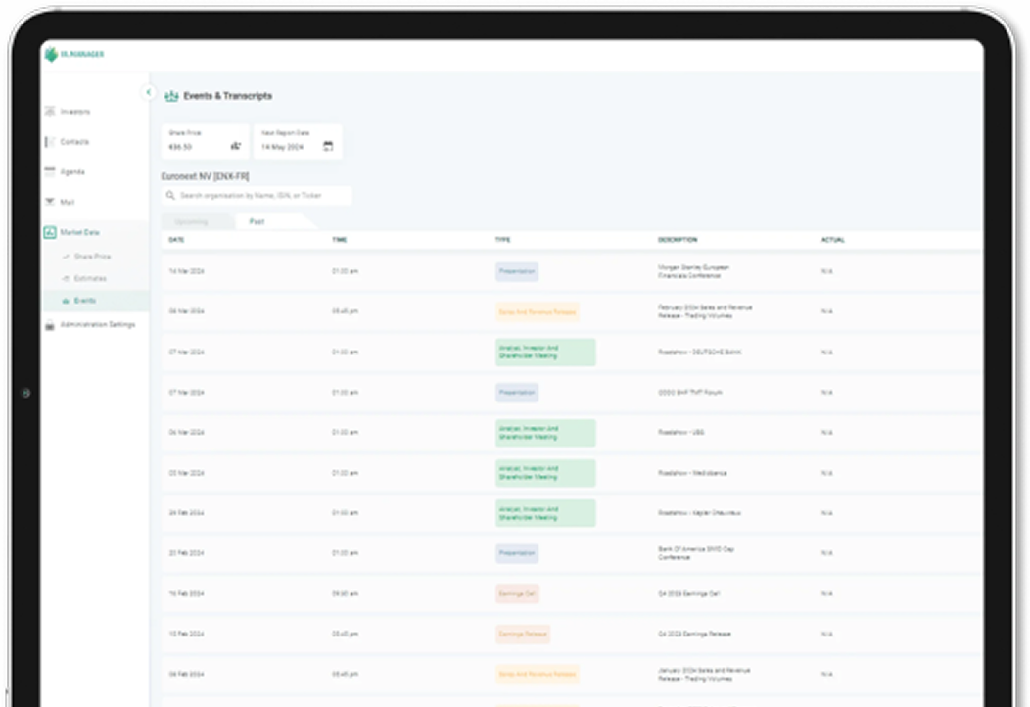Click the time in Q4 2023 Earnings Call row
This screenshot has width=1030, height=707.
point(345,594)
